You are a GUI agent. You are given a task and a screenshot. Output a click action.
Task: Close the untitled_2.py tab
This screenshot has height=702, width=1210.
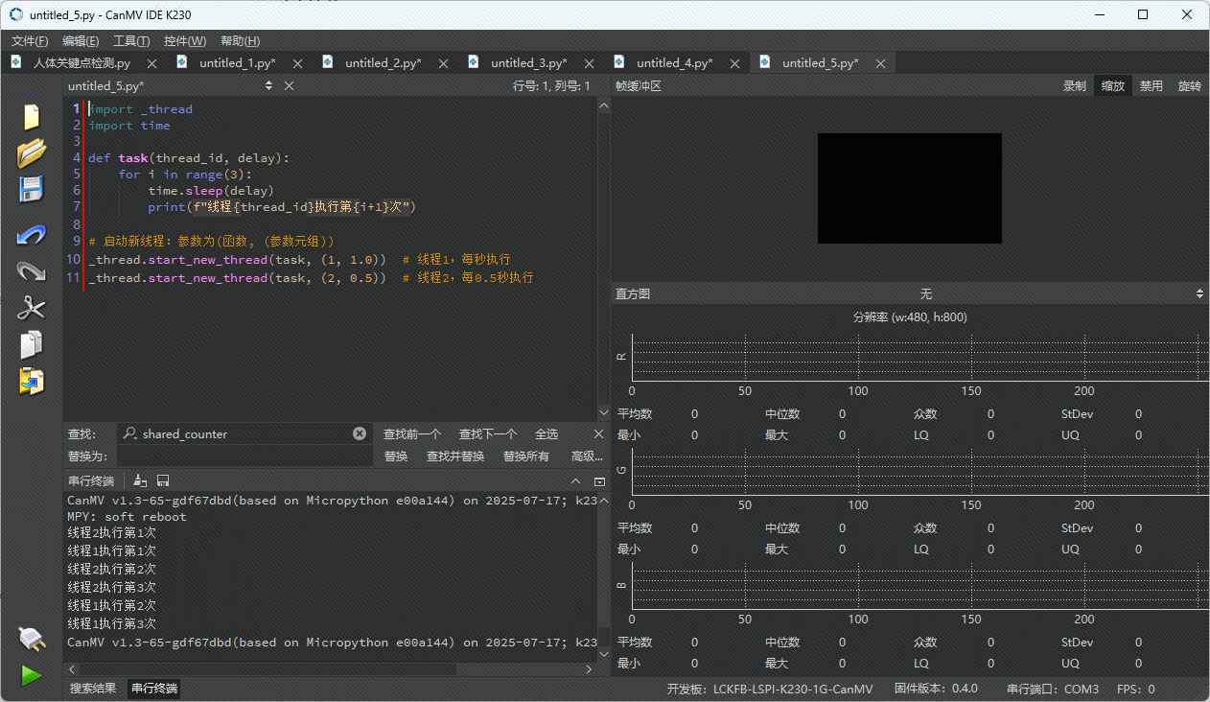pos(443,63)
